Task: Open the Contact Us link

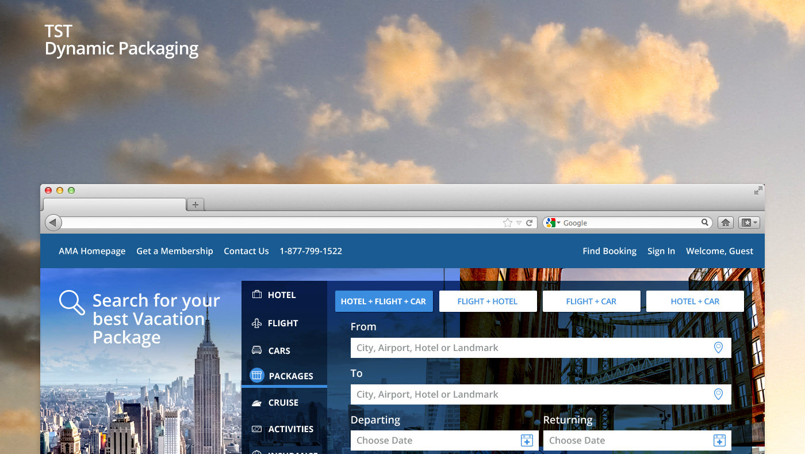Action: click(x=246, y=251)
